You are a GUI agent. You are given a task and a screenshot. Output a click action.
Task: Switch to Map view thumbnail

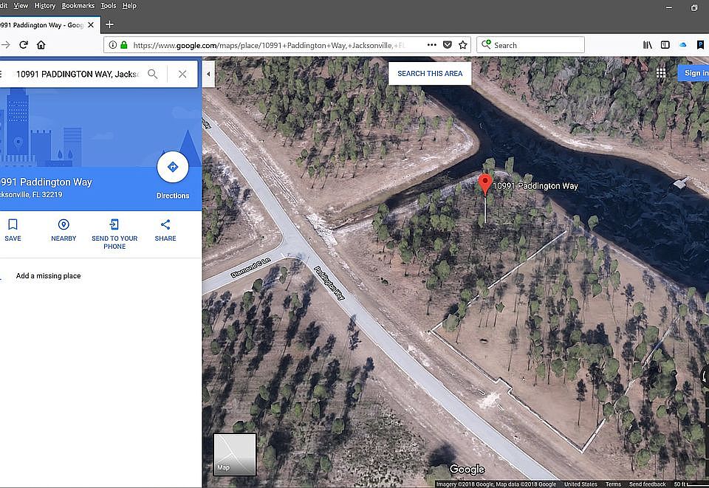[235, 454]
